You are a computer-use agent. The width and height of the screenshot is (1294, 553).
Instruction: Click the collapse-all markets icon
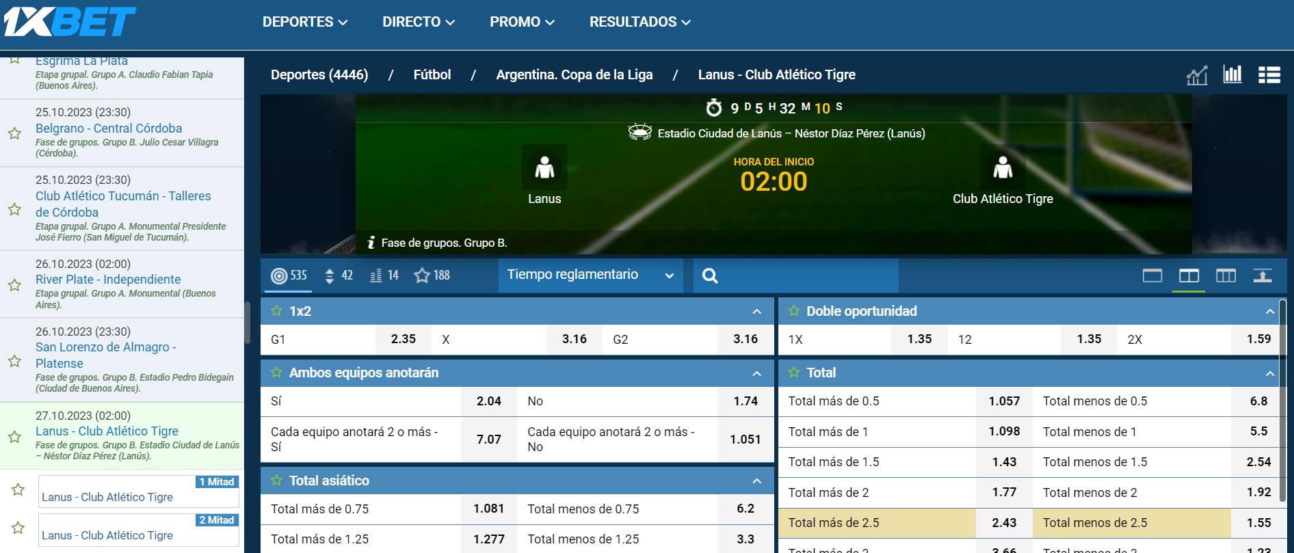click(1263, 275)
